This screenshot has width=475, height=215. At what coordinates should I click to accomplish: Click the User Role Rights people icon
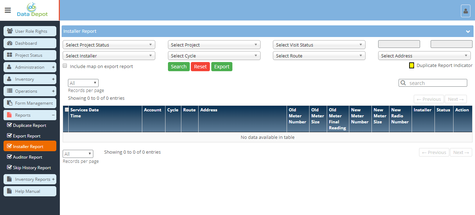10,31
